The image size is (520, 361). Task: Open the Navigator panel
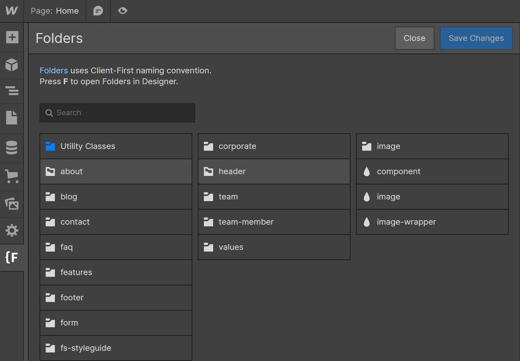[12, 90]
